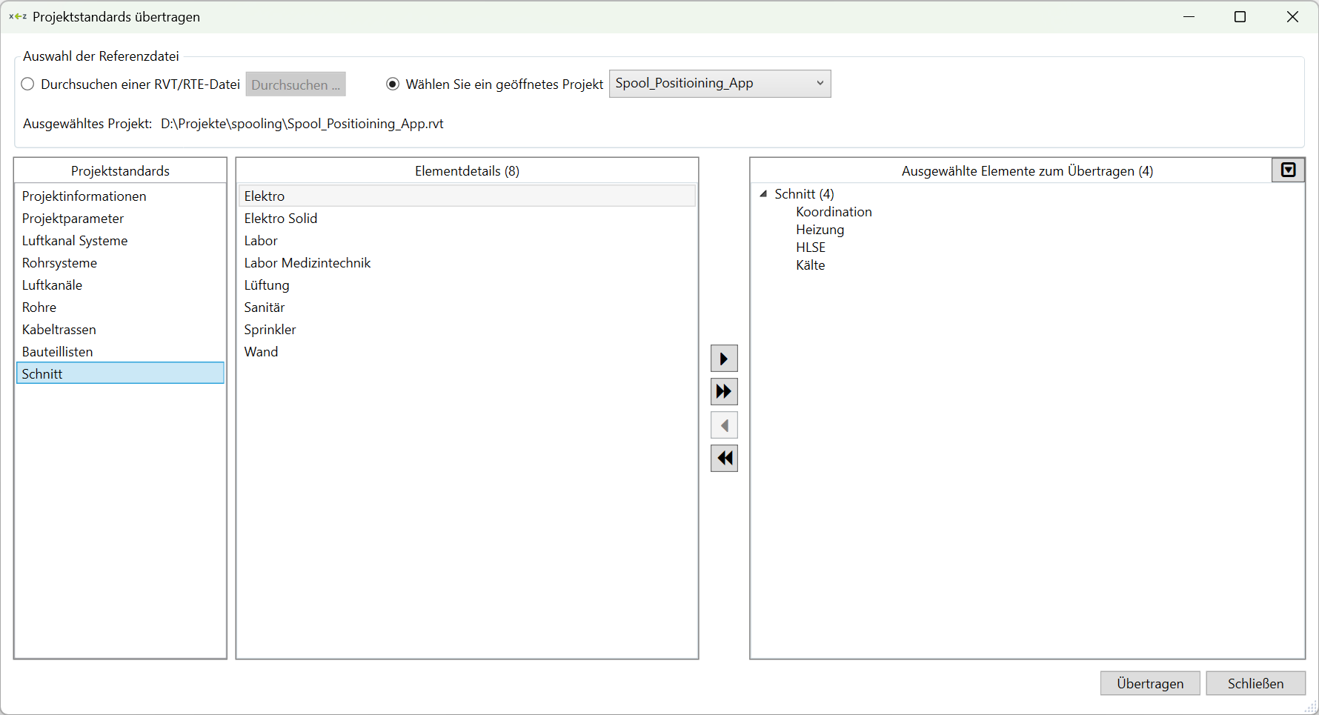Choose Sprinkler from the Elementdetails list
The image size is (1319, 715).
270,330
